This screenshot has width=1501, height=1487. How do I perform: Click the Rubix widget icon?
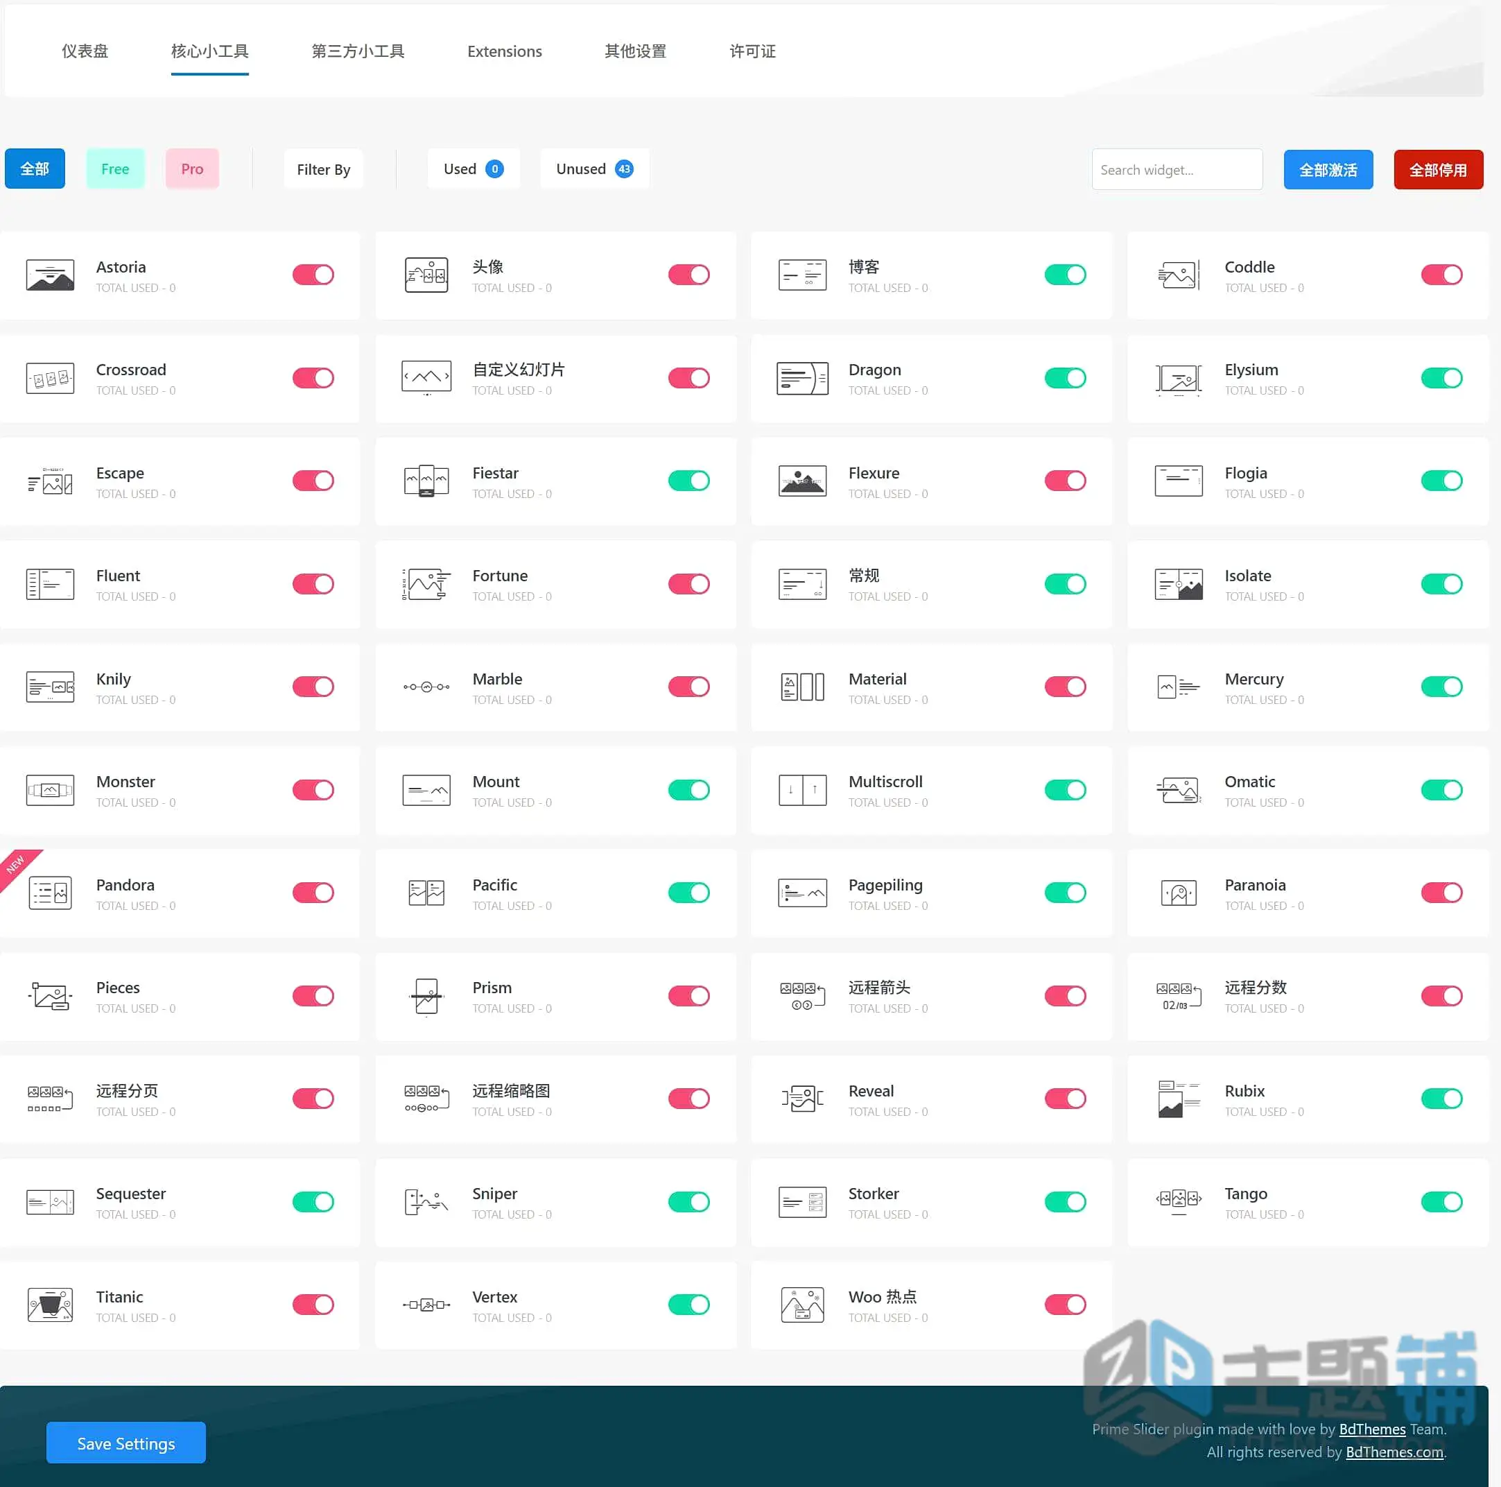1179,1099
